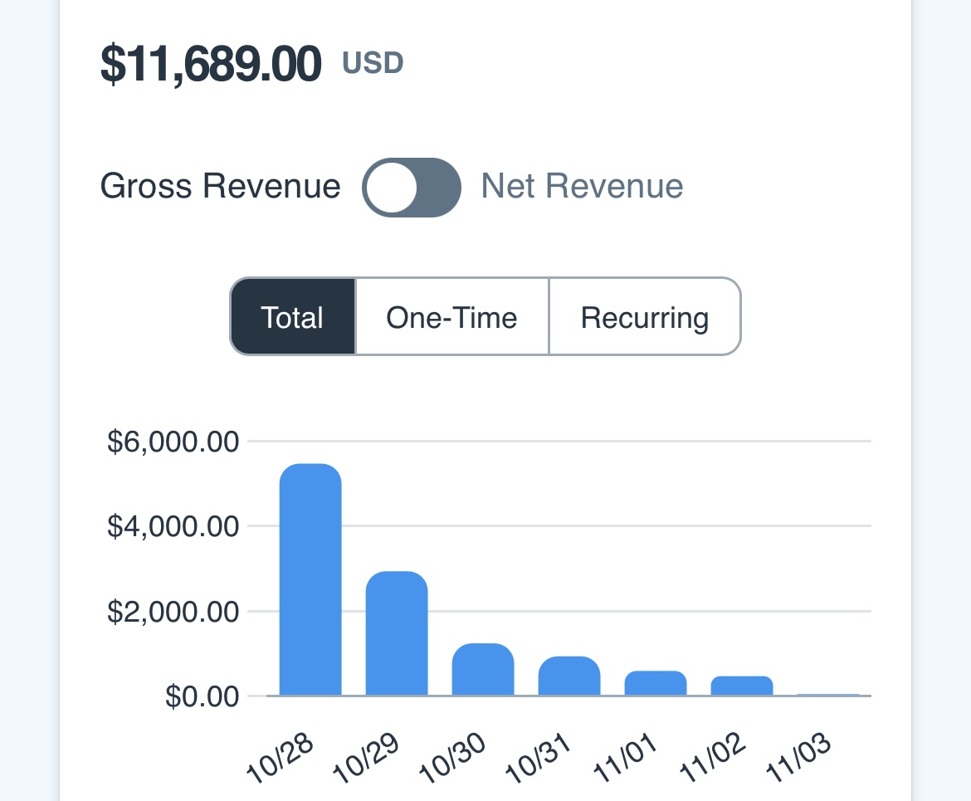The height and width of the screenshot is (801, 971).
Task: Select the 11/01 revenue bar
Action: (x=656, y=683)
